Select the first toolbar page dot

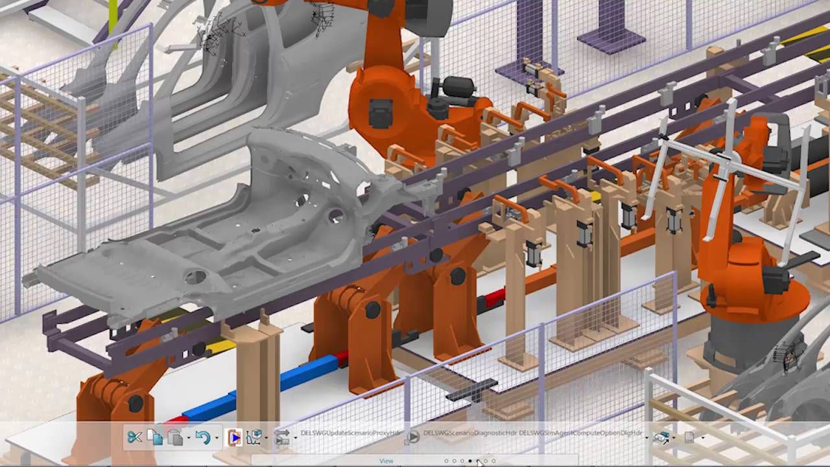(446, 461)
